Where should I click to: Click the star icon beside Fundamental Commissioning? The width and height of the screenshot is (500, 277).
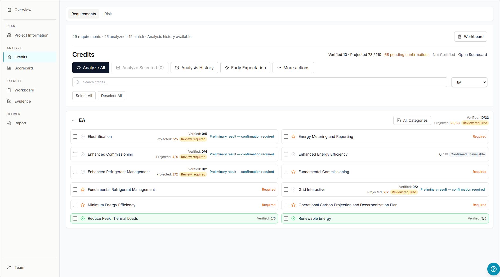pyautogui.click(x=293, y=172)
